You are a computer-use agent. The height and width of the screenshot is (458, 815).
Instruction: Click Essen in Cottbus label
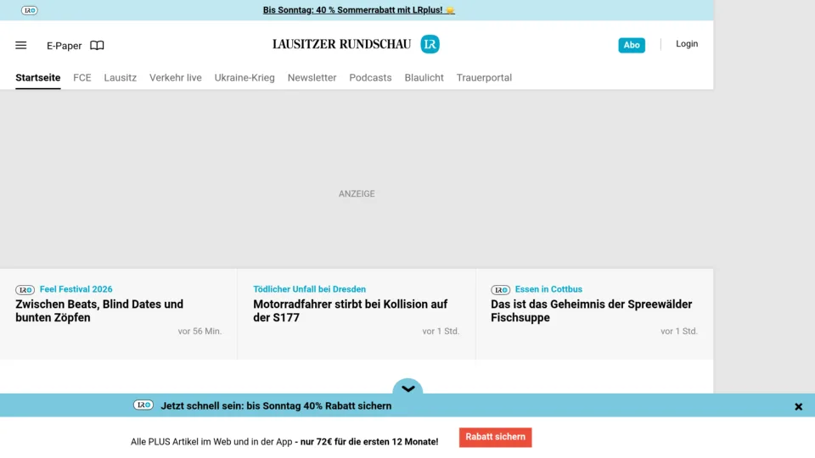(548, 289)
